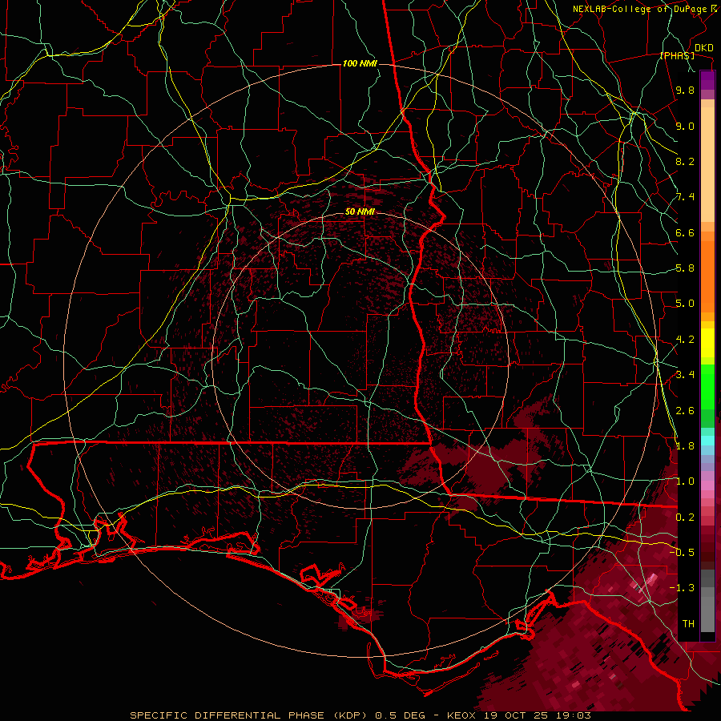
Task: Click the orange segment of the color bar
Action: (707, 276)
